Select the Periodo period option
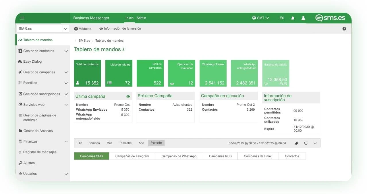This screenshot has height=194, width=367. 156,143
